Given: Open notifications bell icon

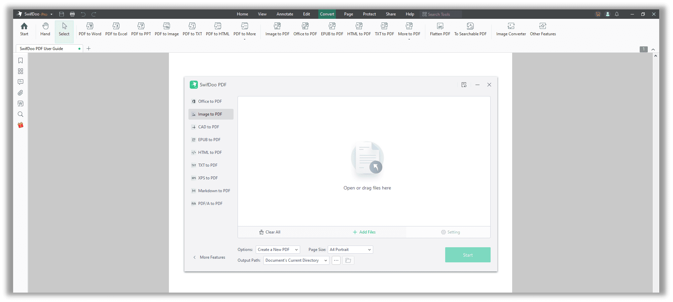Looking at the screenshot, I should [x=617, y=14].
